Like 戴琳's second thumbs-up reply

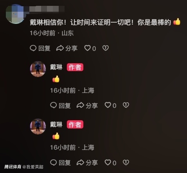pos(108,162)
